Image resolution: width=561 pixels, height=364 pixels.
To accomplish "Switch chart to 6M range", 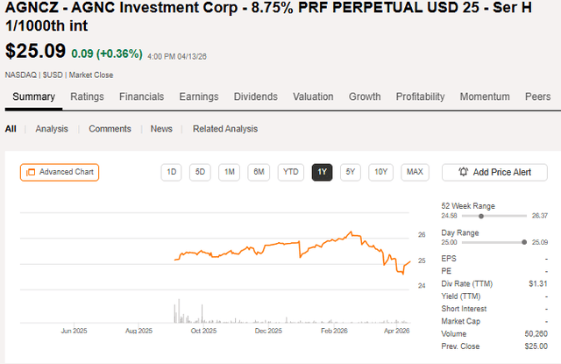I will [x=259, y=172].
